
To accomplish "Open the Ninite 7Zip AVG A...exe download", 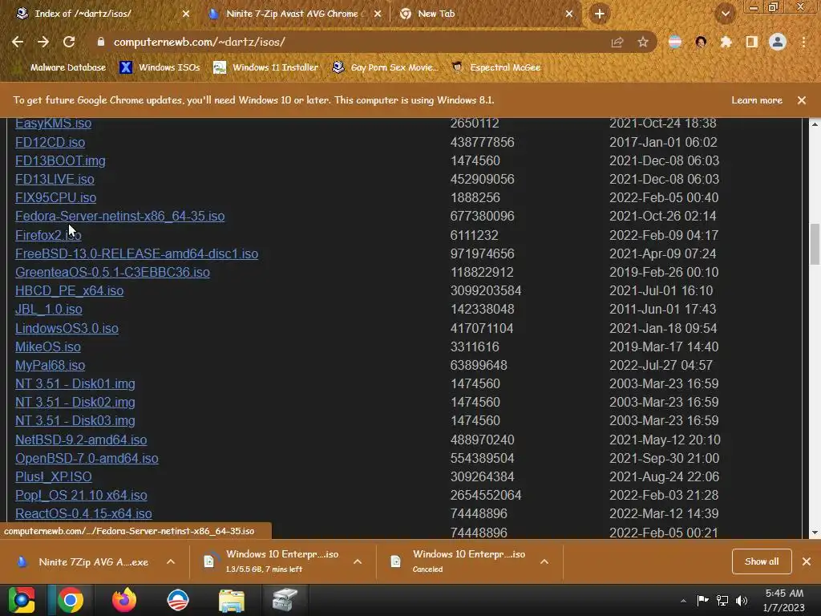I will (x=83, y=561).
